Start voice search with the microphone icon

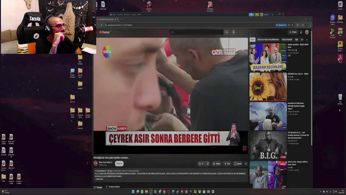pos(234,32)
